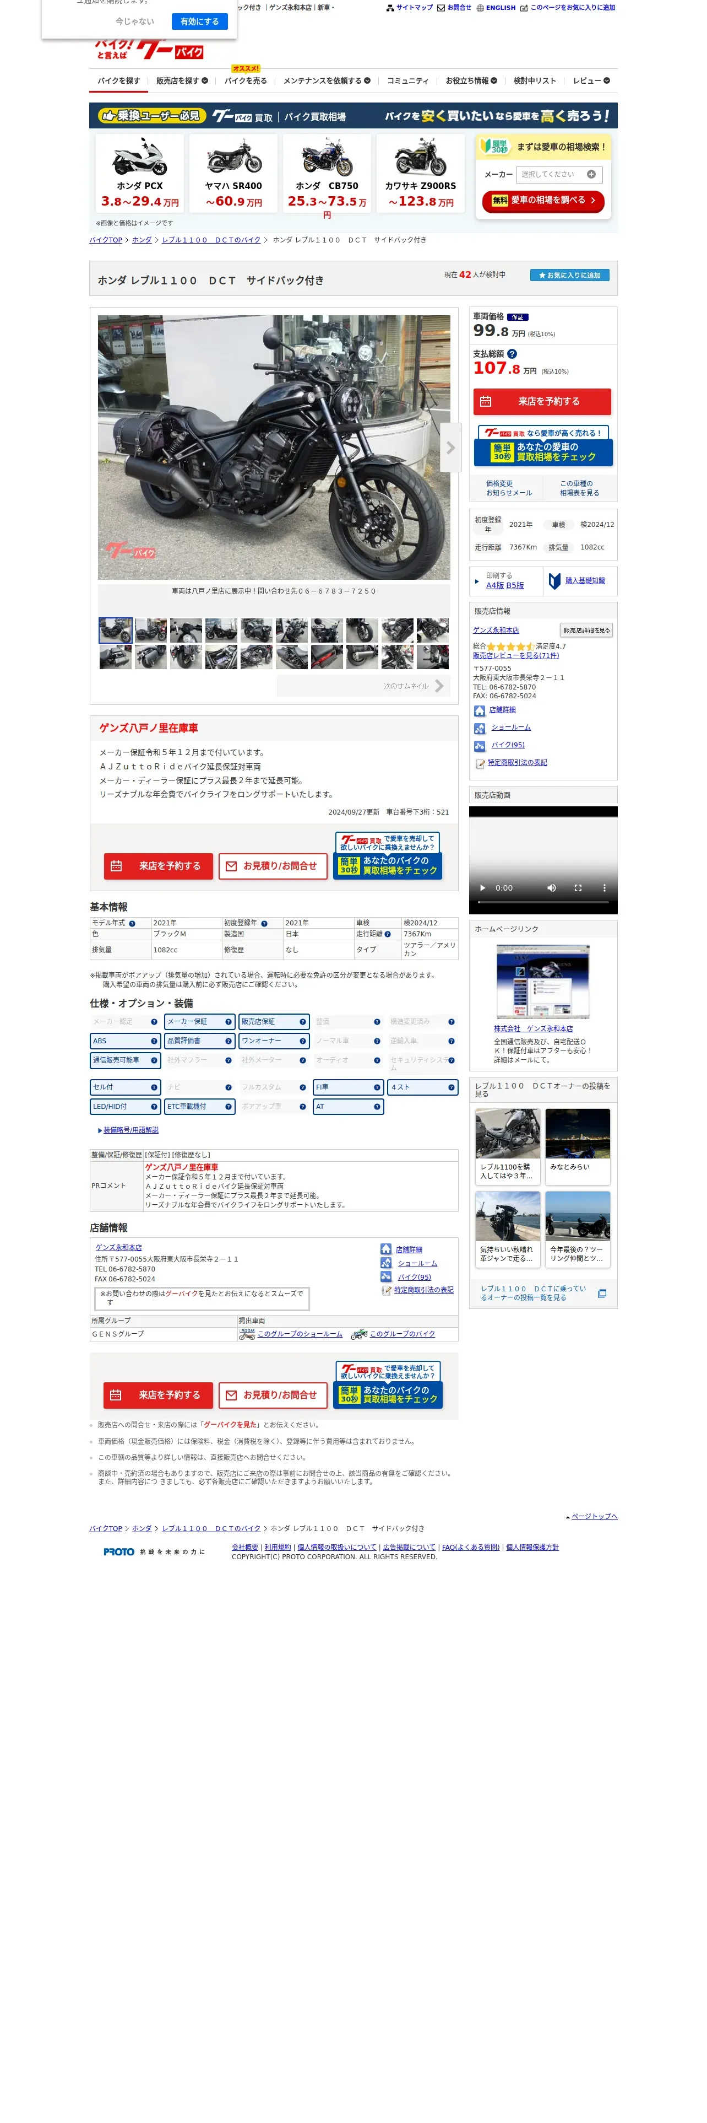
Task: Toggle the LED/HID付 equipment tag
Action: [125, 1107]
